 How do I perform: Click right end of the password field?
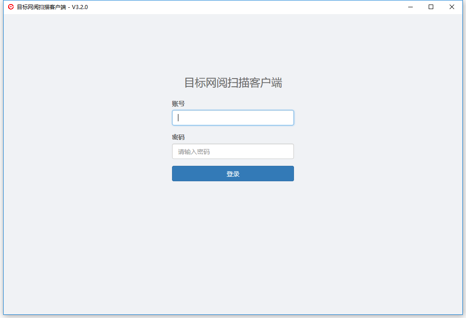pos(287,151)
